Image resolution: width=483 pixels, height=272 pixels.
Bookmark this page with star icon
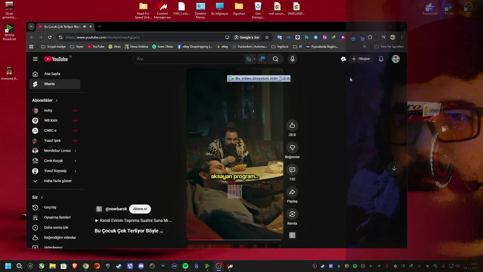click(267, 37)
